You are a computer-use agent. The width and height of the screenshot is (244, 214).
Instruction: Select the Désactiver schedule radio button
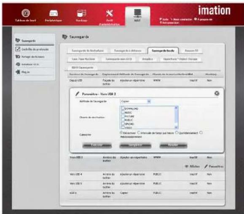click(121, 133)
